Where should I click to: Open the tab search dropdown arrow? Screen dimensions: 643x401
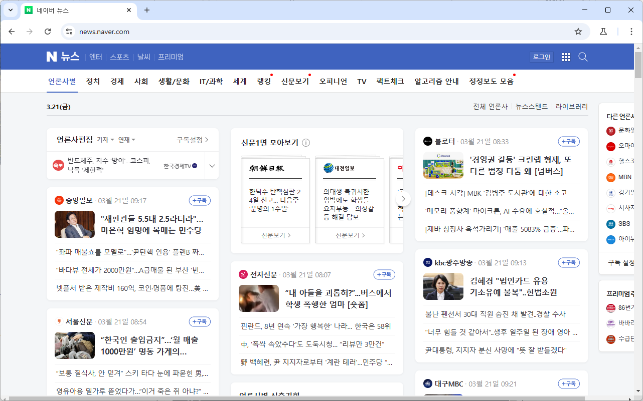coord(10,10)
